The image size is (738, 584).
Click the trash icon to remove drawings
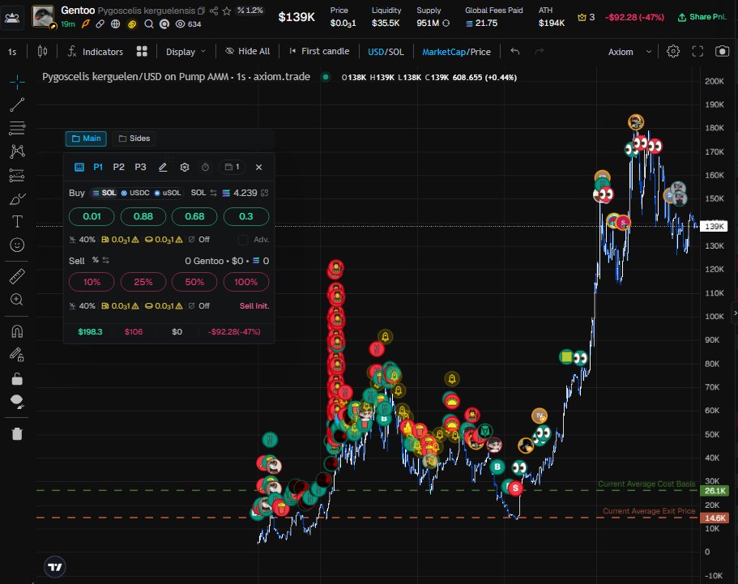17,433
